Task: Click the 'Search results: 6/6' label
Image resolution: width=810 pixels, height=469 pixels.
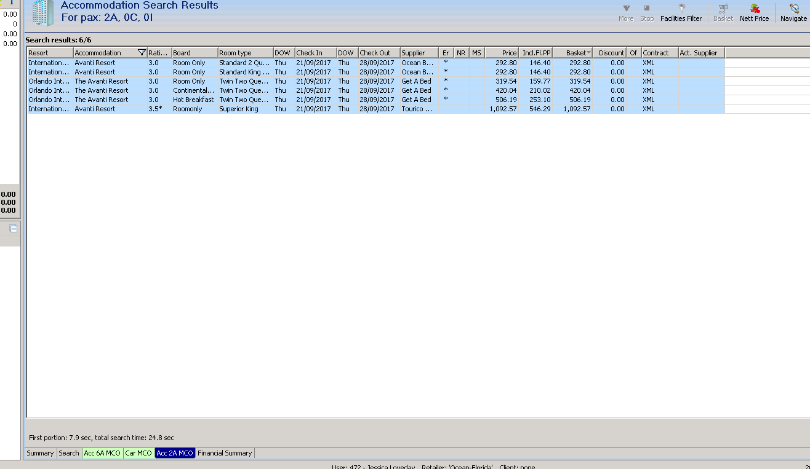Action: (58, 40)
